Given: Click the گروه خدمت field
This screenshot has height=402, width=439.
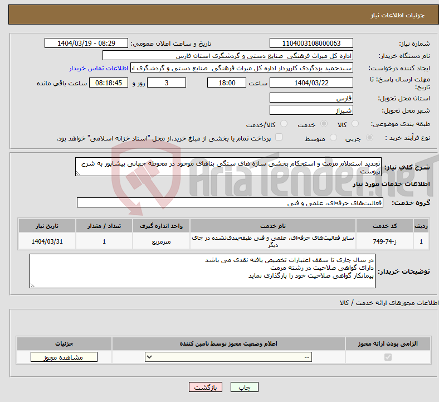Looking at the screenshot, I should (x=230, y=202).
